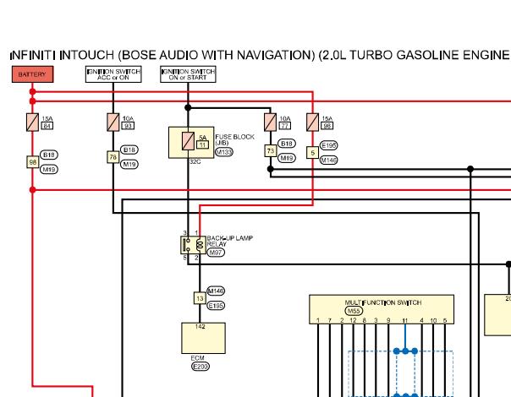Select the M19 label next to terminal 73
The image size is (511, 397).
coord(287,158)
